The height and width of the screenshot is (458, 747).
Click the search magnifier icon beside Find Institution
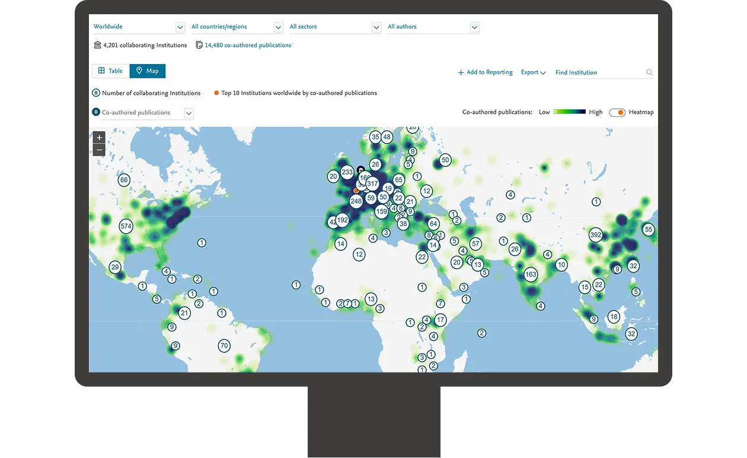pos(649,72)
